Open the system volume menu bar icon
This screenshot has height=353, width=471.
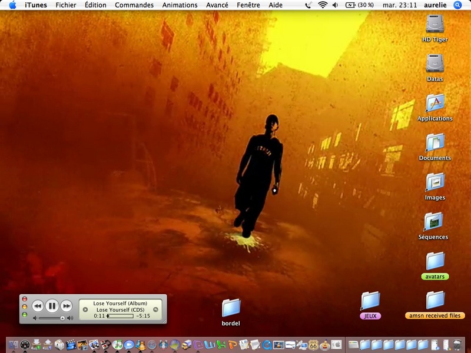point(335,5)
